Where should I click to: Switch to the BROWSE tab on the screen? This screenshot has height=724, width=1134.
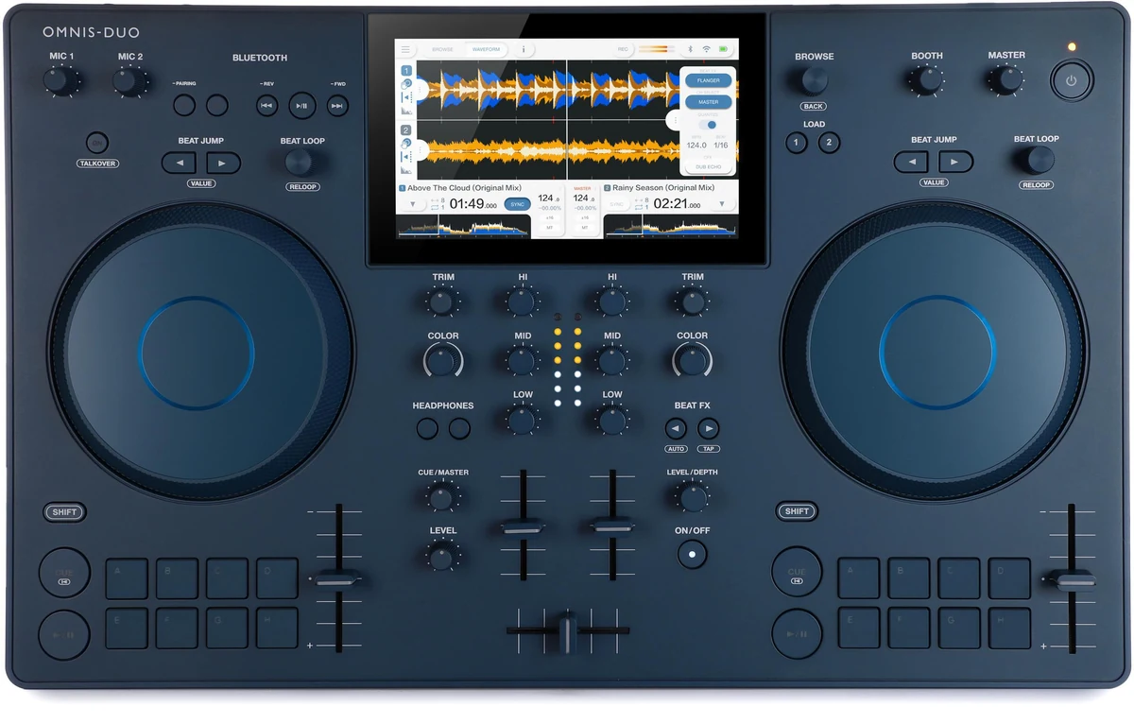coord(442,49)
